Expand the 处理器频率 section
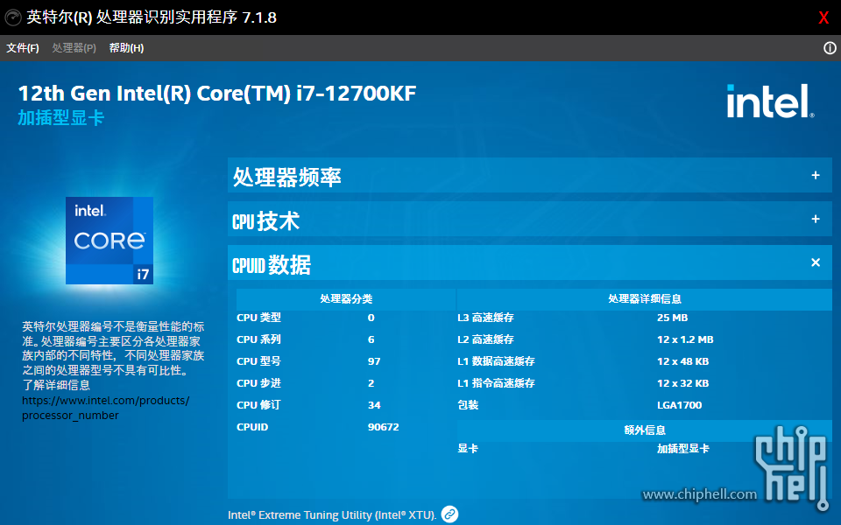 (x=529, y=175)
